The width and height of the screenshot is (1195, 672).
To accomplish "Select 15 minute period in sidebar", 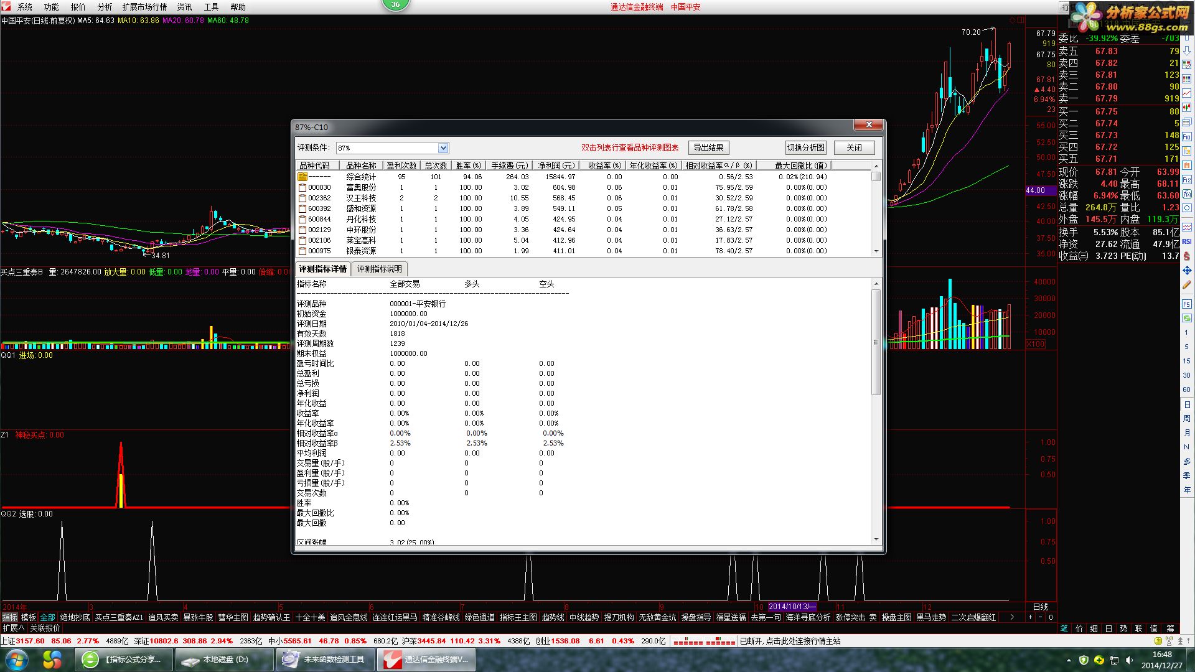I will tap(1187, 361).
